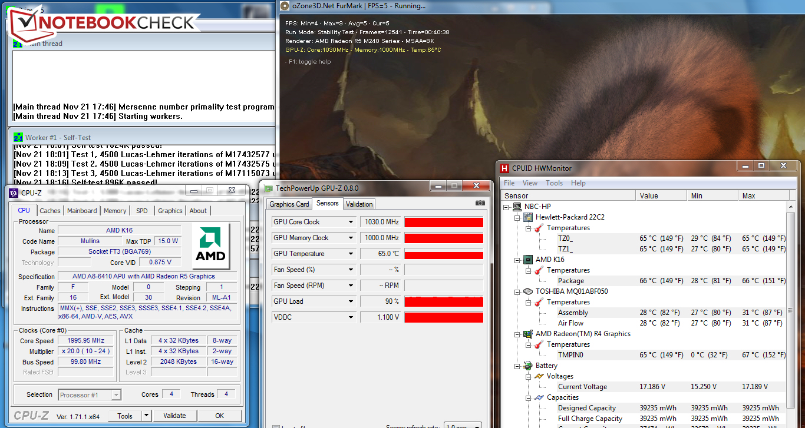
Task: Open the GPU Core Clock sensor dropdown
Action: 351,222
